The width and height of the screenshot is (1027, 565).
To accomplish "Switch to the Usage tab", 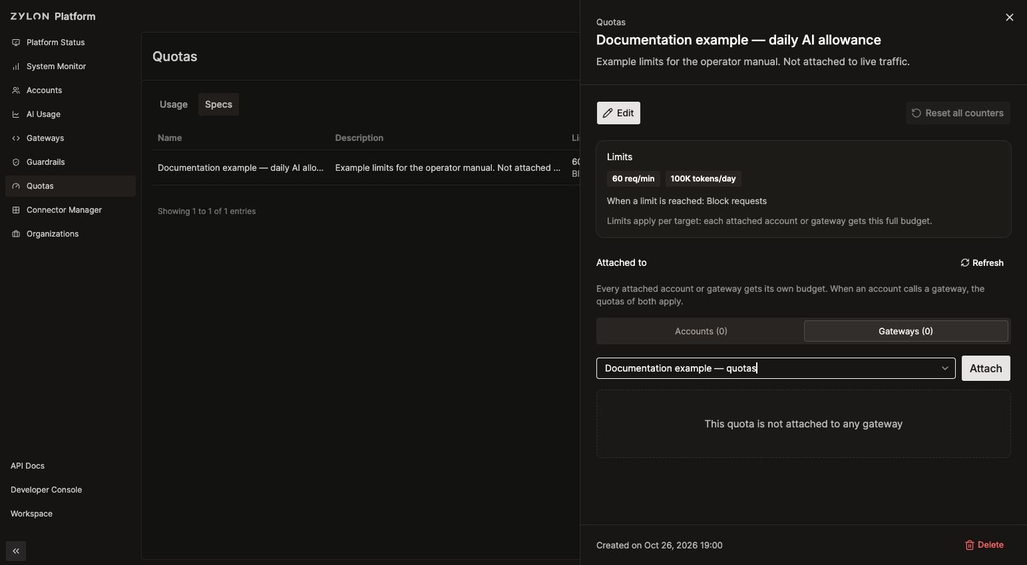I will pyautogui.click(x=174, y=104).
